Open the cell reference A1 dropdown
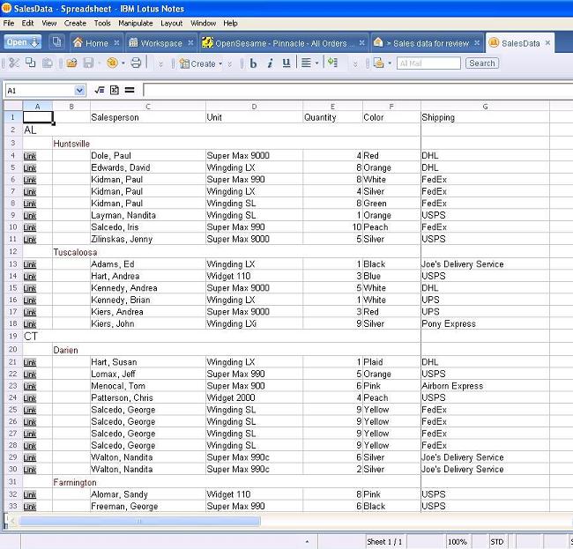Image resolution: width=573 pixels, height=549 pixels. [80, 90]
